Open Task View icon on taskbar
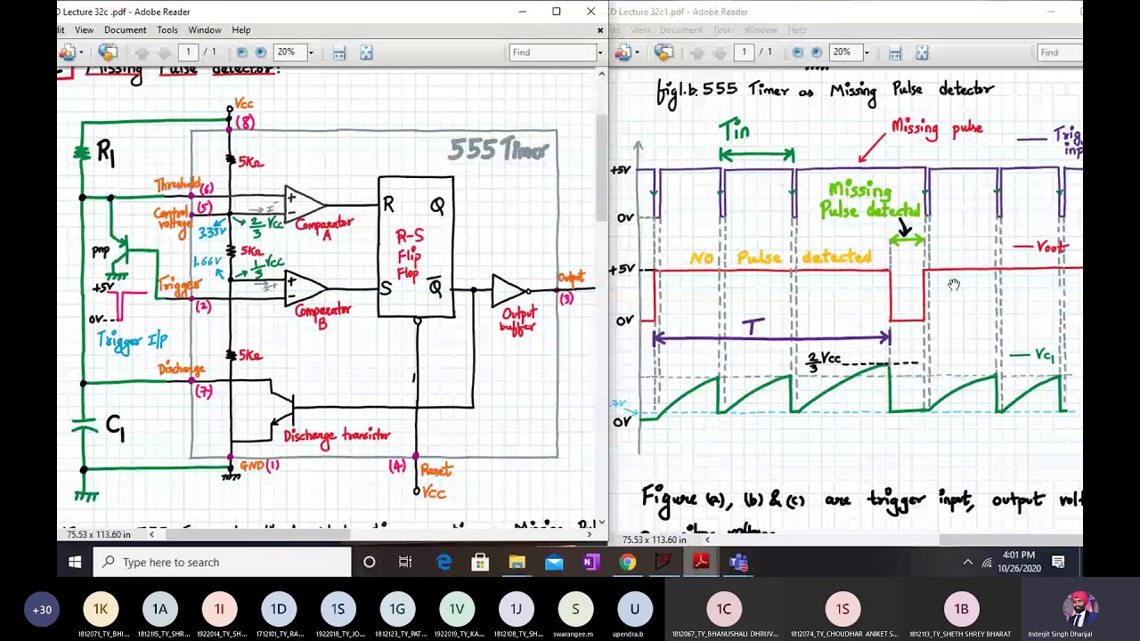This screenshot has height=641, width=1140. tap(405, 563)
